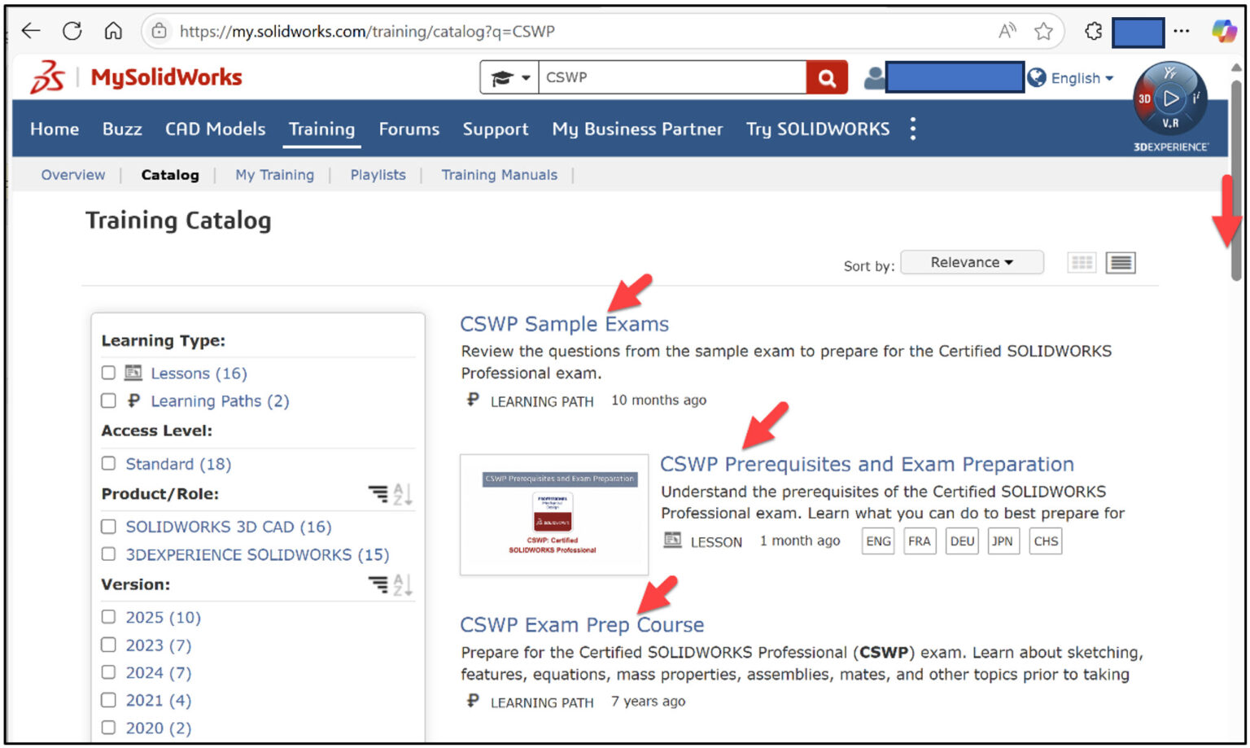The width and height of the screenshot is (1250, 748).
Task: Open the Forums section in the navigation bar
Action: pyautogui.click(x=409, y=129)
